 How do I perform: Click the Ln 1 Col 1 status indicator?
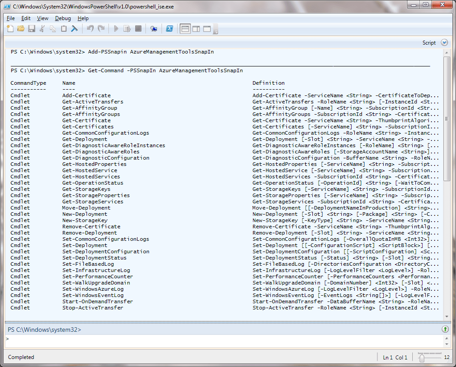click(395, 357)
